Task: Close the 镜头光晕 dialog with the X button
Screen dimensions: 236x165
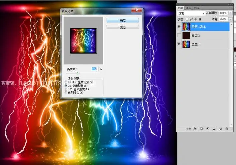Action: (137, 10)
